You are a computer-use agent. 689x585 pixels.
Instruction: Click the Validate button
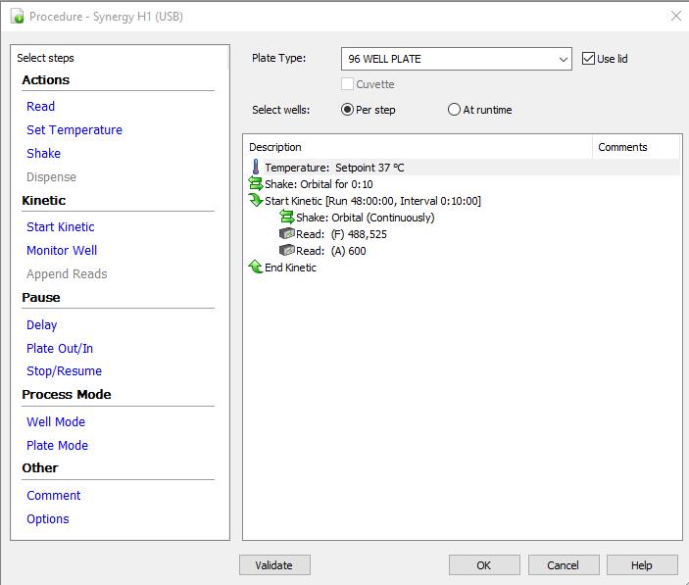274,564
